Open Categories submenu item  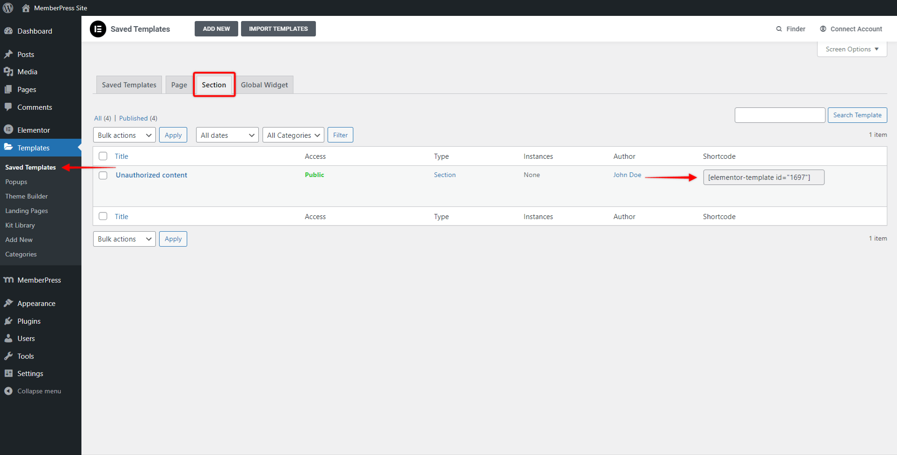point(21,254)
